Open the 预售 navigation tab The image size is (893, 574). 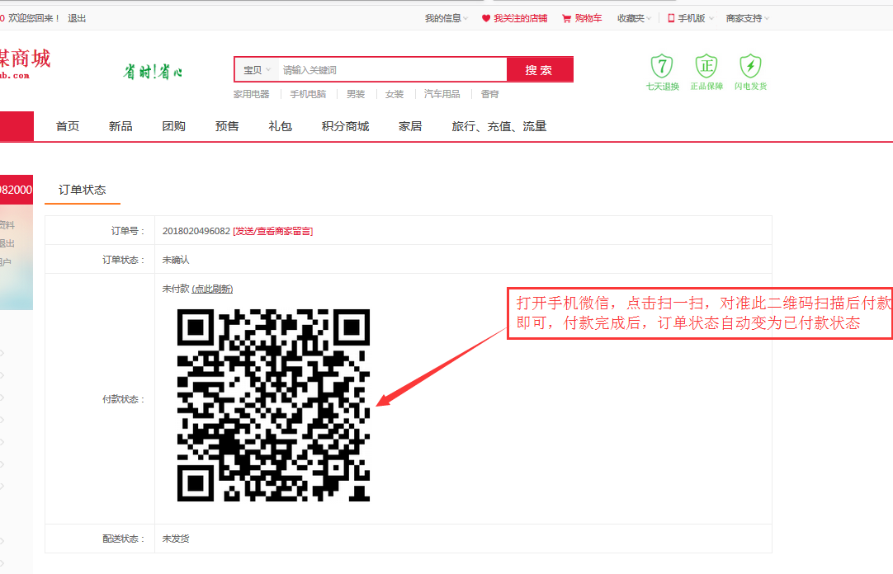point(227,126)
